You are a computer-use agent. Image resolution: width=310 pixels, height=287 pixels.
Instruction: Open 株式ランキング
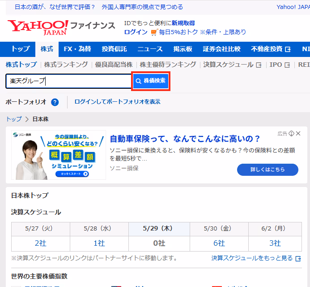coord(66,65)
